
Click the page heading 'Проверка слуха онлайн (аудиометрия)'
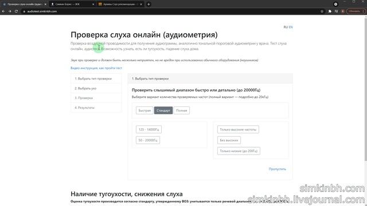click(144, 35)
